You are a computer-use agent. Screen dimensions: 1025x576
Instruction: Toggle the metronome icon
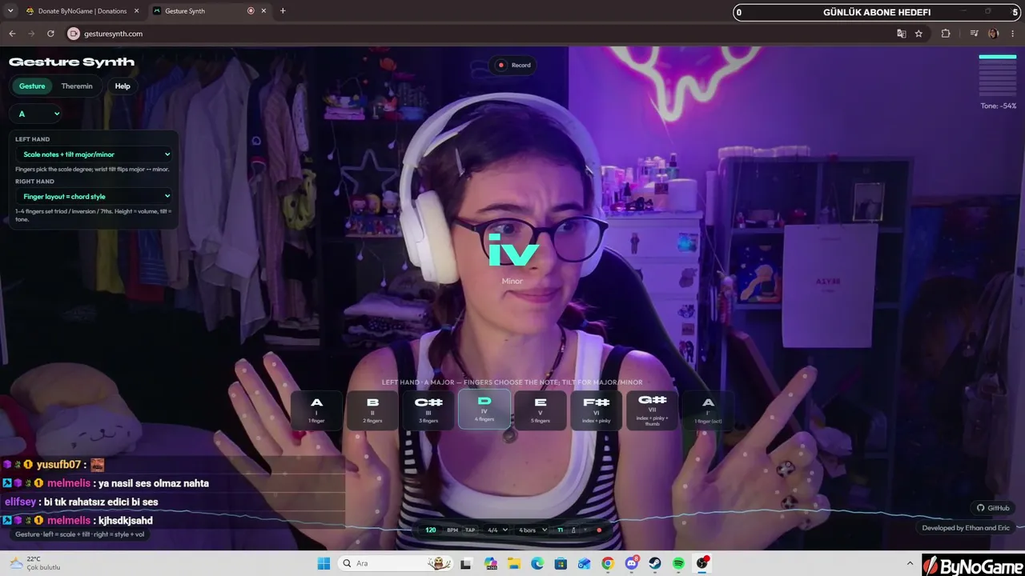[573, 530]
